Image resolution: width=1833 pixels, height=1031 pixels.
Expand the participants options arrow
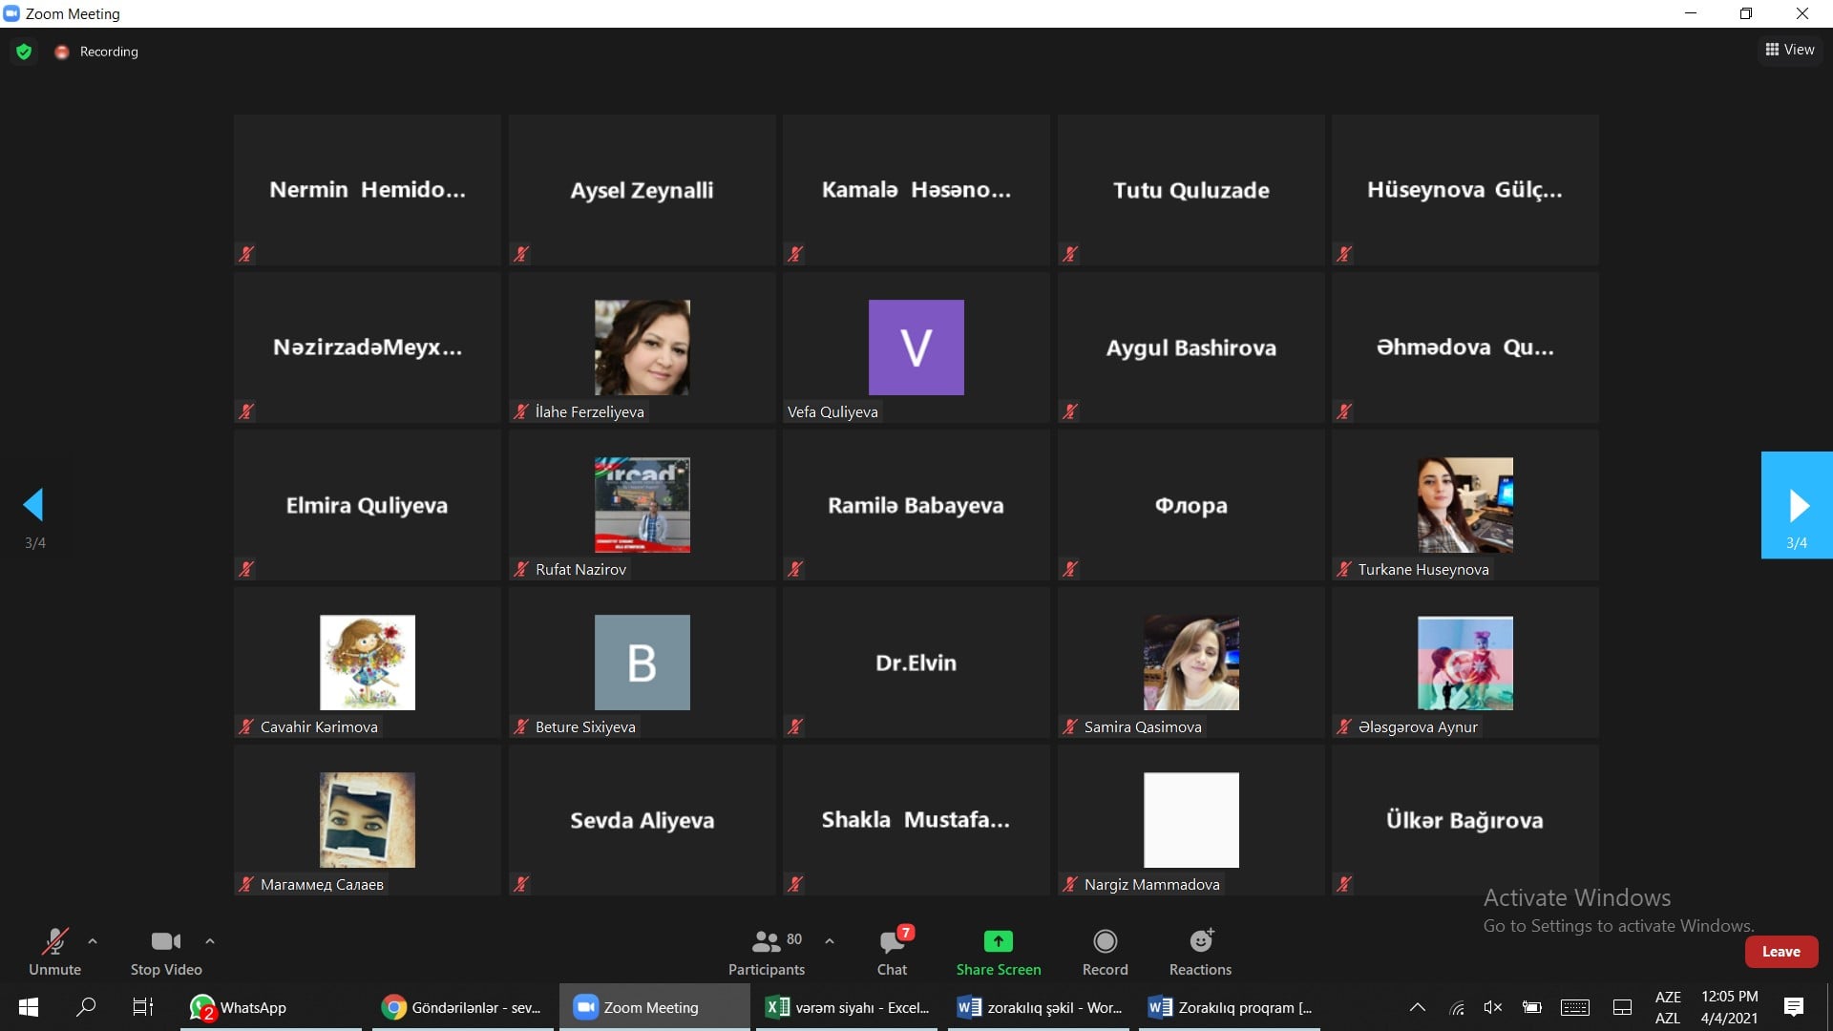click(x=830, y=941)
